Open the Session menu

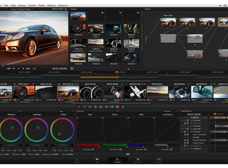22,5
